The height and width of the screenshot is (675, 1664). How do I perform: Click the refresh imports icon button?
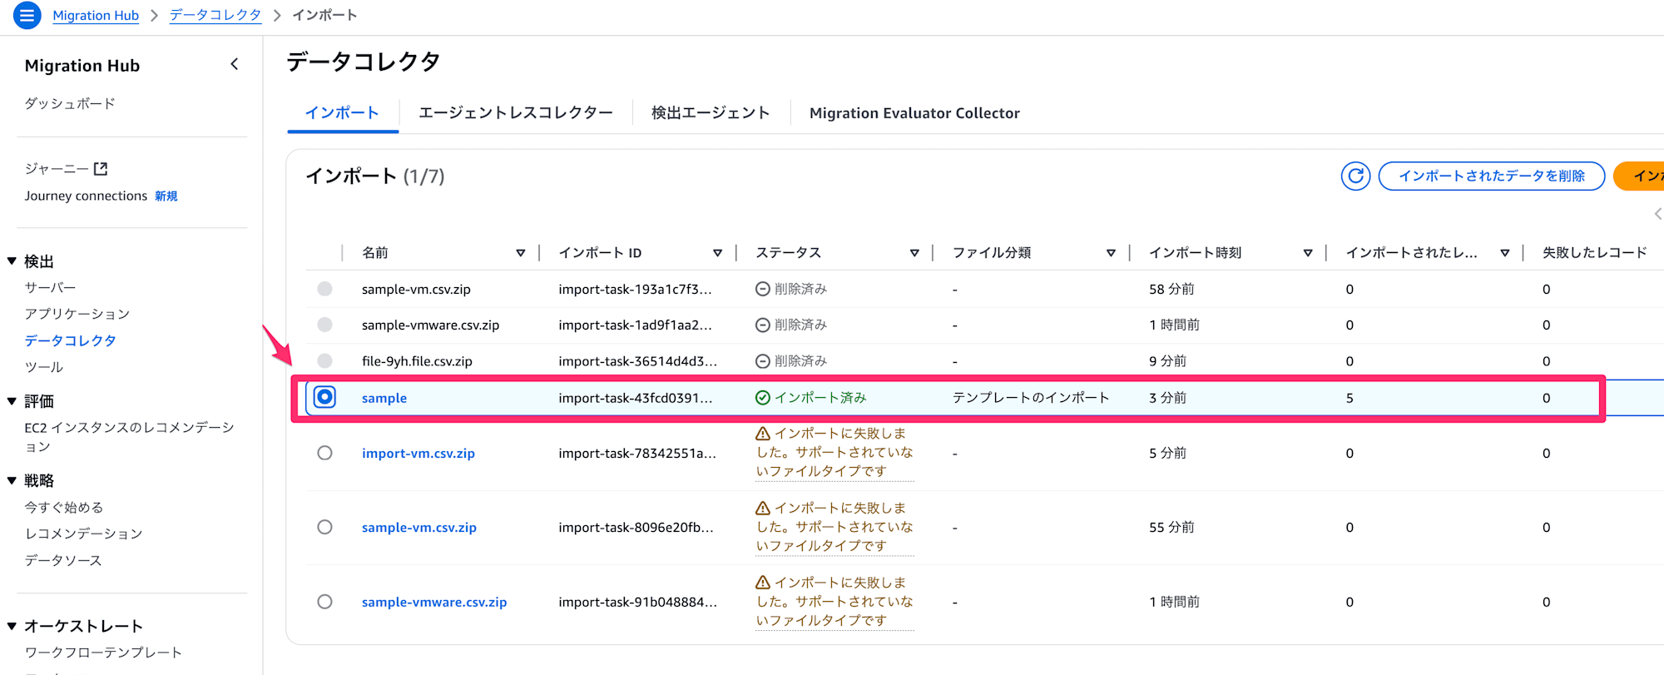pos(1355,176)
